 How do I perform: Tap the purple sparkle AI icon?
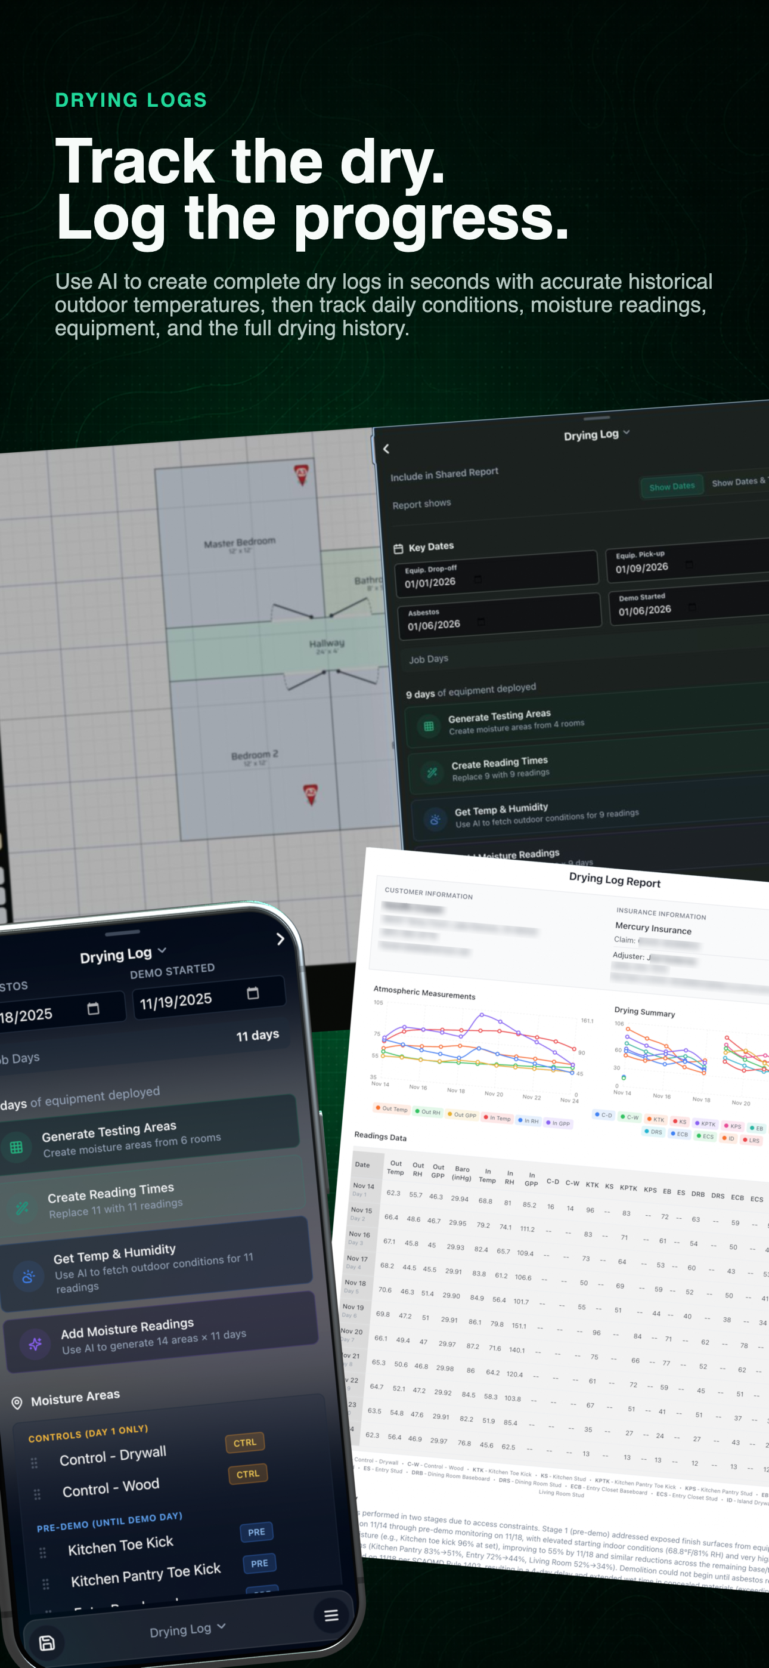click(x=35, y=1345)
